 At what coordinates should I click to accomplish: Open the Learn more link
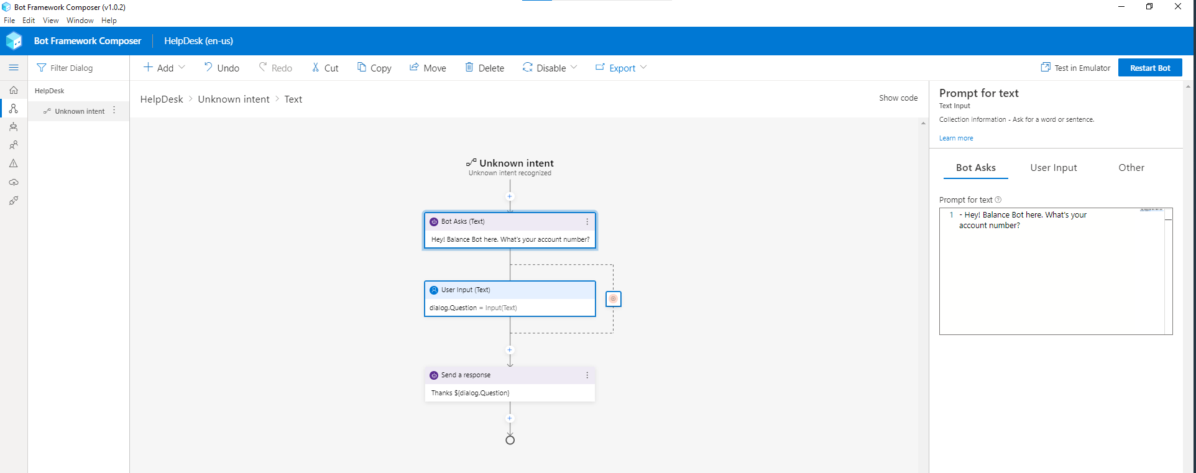[956, 138]
